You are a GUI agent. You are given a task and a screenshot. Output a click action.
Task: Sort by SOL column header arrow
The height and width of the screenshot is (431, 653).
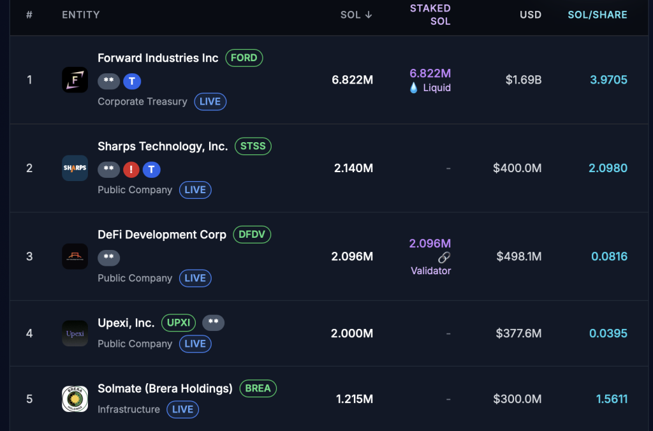369,15
